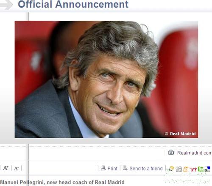Click the Print text link
The width and height of the screenshot is (212, 186).
point(112,169)
